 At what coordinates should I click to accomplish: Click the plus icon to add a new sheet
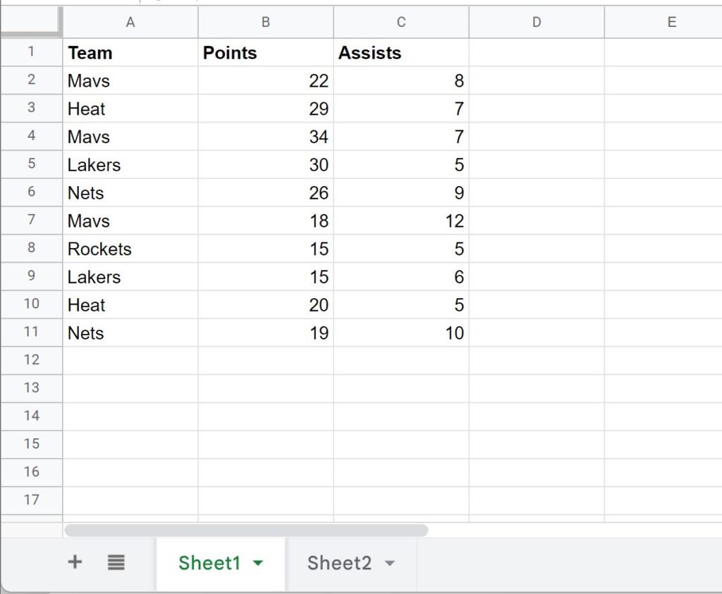pos(74,562)
